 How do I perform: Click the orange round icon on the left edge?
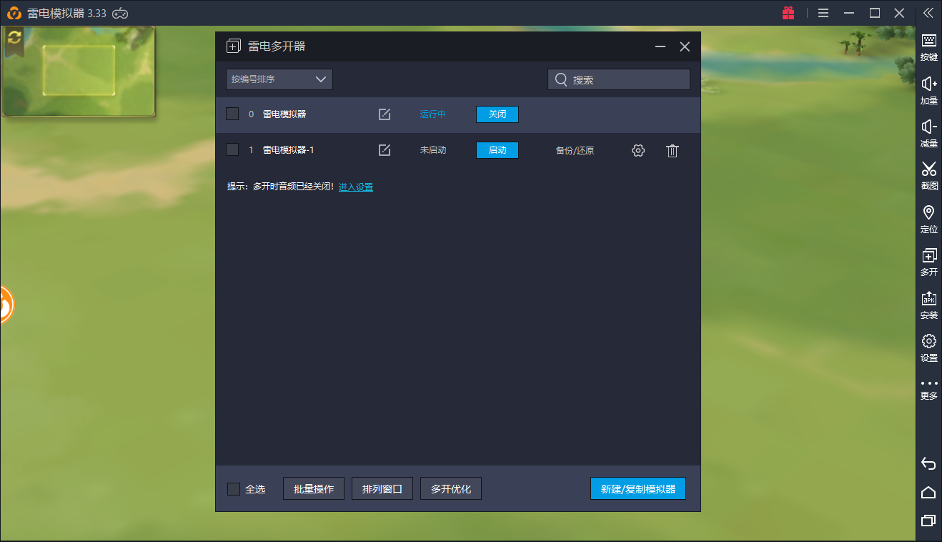tap(6, 305)
